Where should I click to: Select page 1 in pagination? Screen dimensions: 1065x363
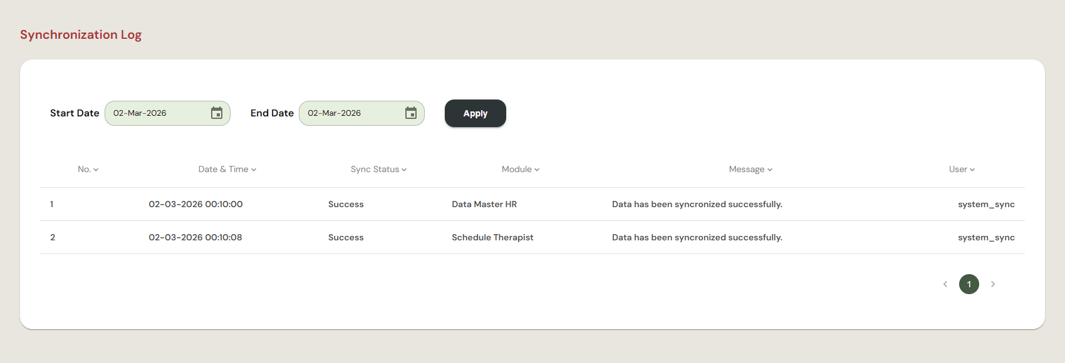click(969, 284)
